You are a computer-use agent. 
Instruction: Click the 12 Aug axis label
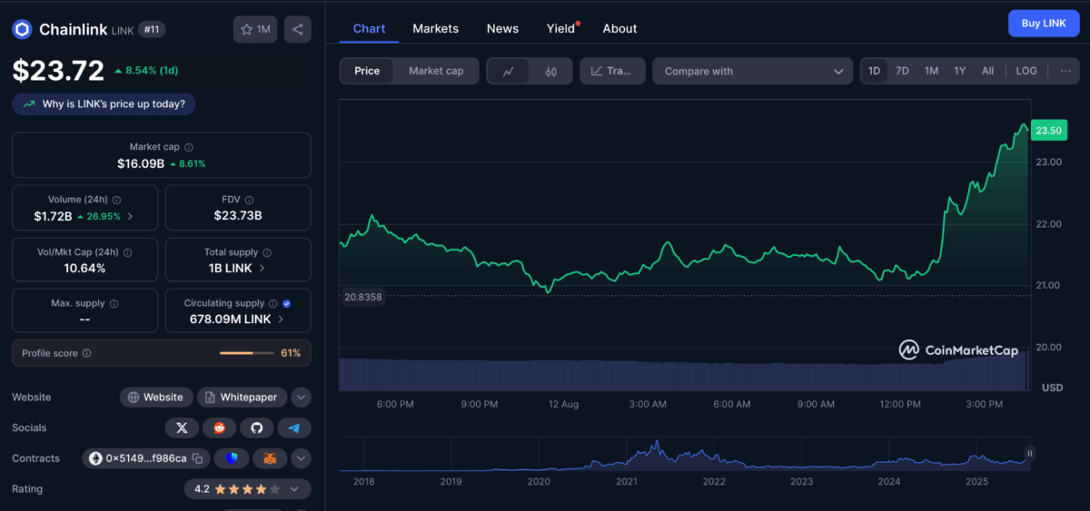tap(563, 404)
